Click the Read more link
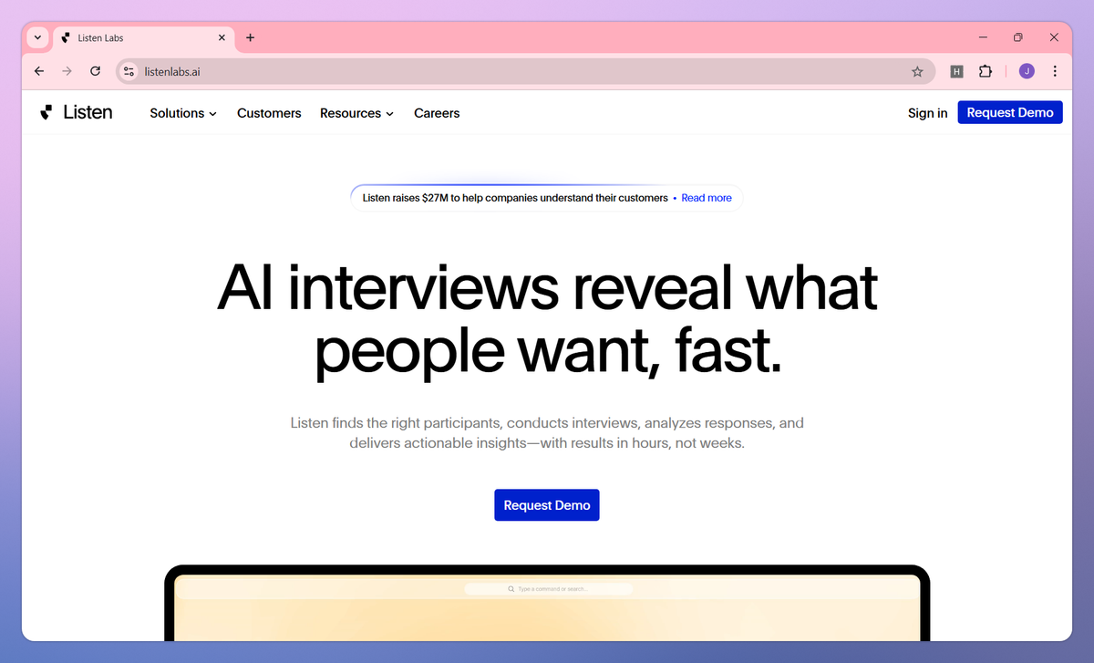 click(707, 198)
